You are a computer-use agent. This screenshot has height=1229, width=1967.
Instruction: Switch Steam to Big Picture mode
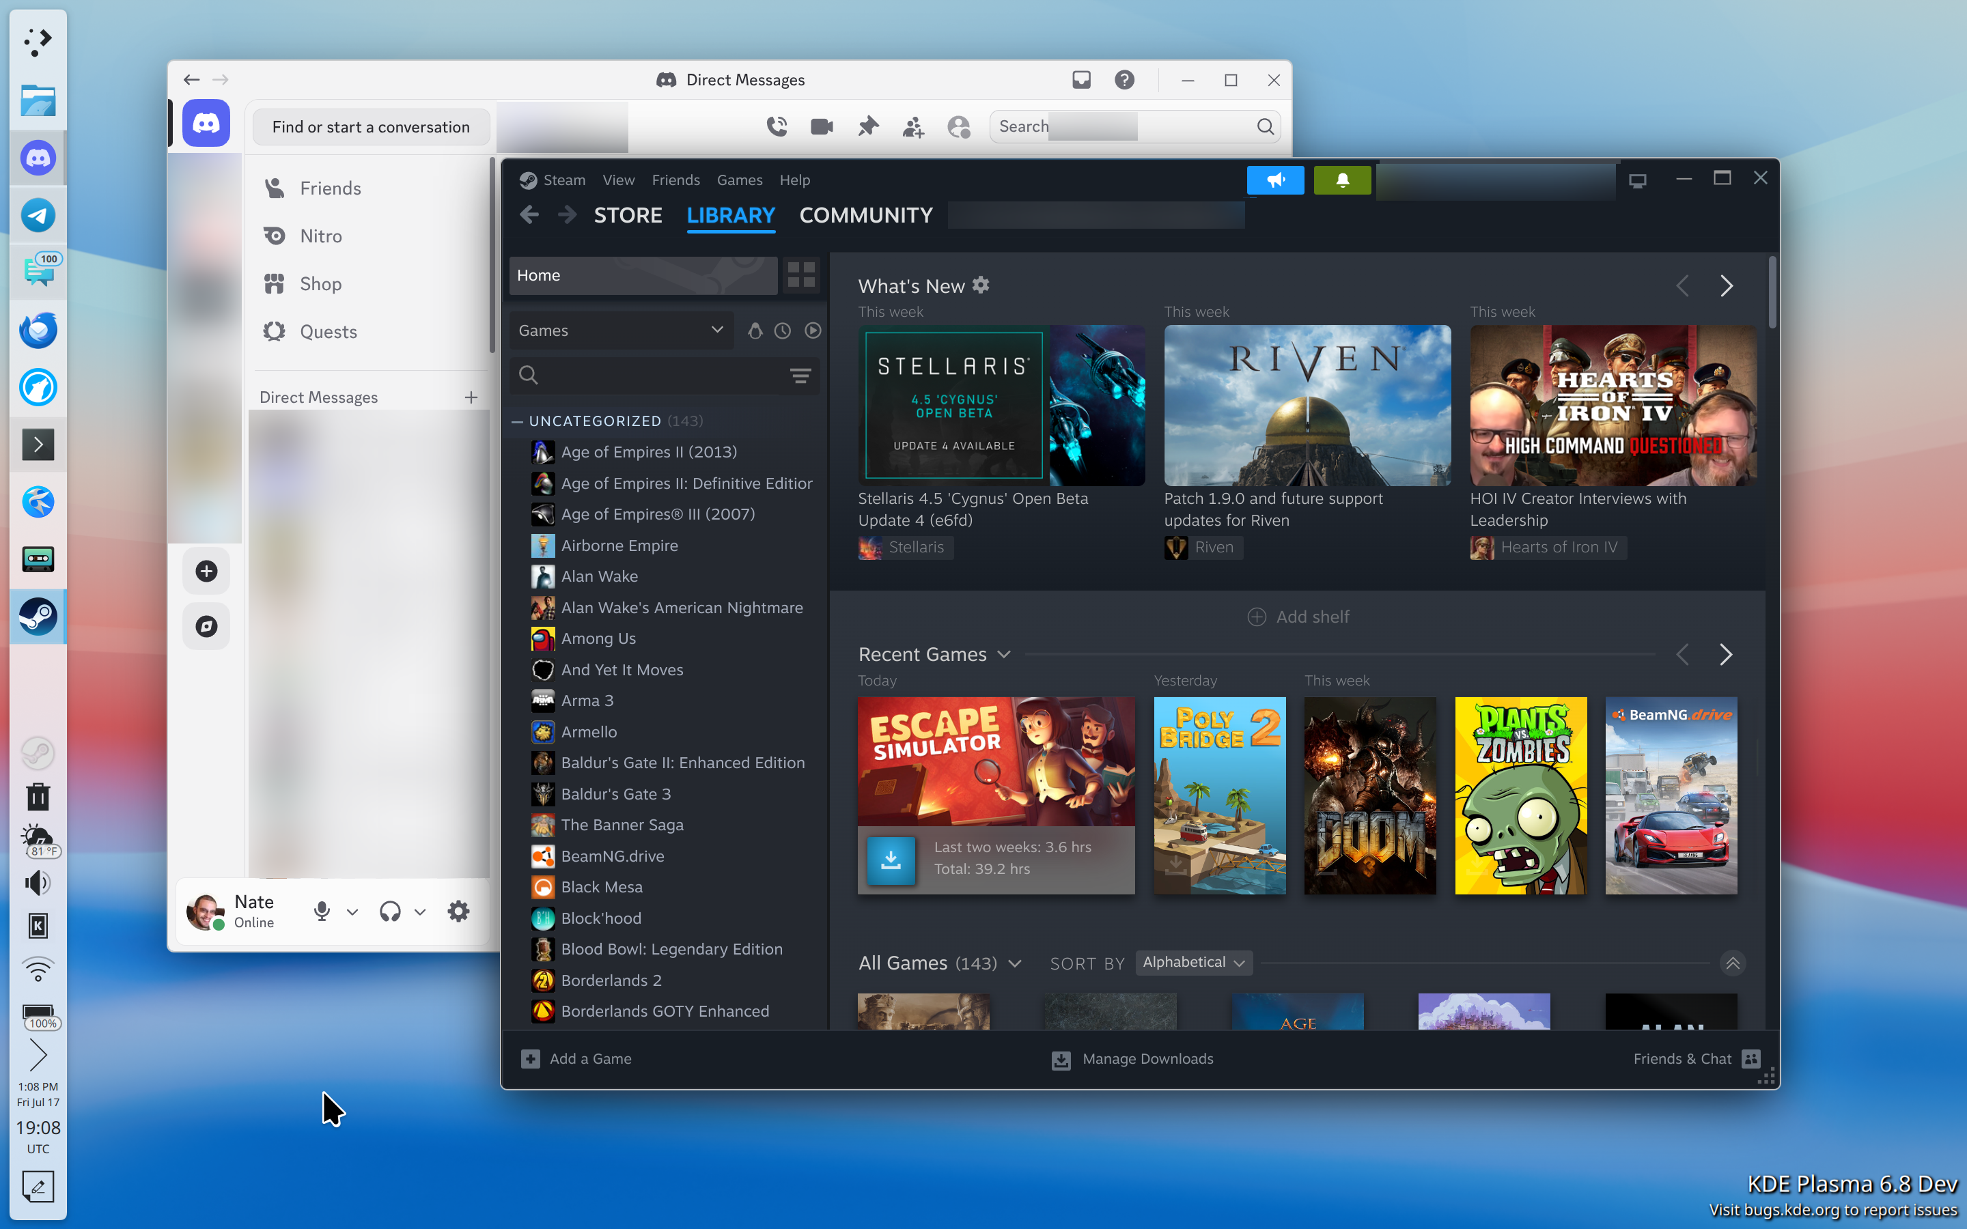click(1638, 180)
